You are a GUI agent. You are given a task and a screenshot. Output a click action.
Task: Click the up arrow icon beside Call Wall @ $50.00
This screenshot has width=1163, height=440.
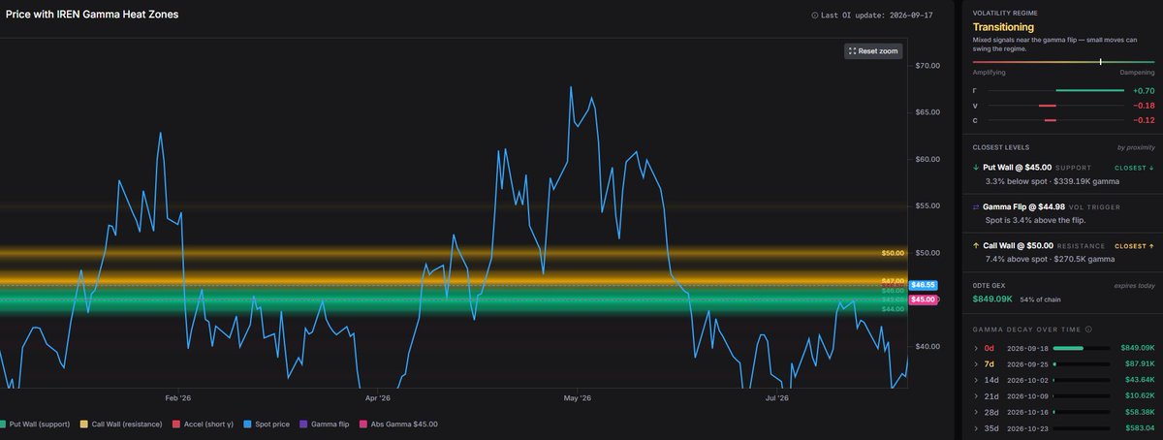[976, 247]
